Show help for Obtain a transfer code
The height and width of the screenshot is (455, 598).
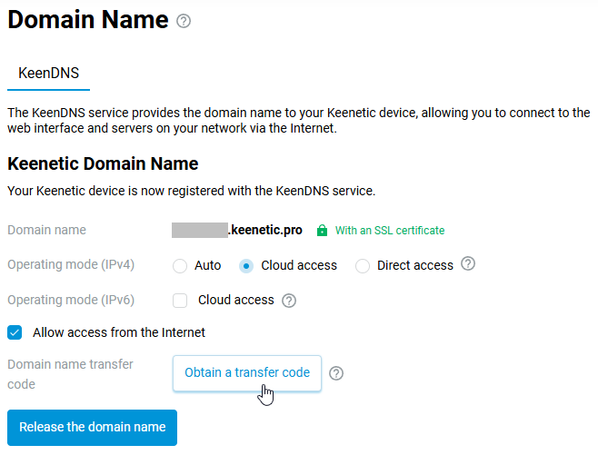[336, 373]
